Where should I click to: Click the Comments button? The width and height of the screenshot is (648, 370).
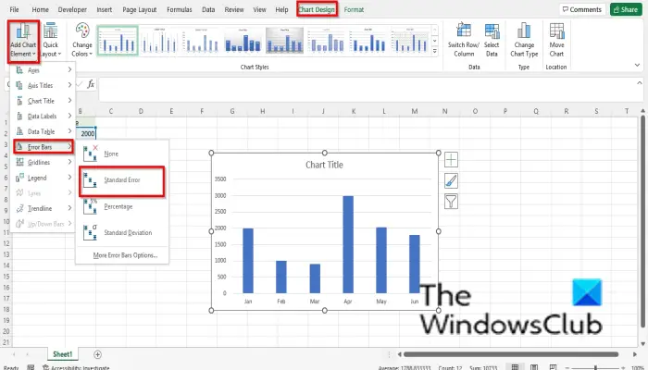click(582, 9)
